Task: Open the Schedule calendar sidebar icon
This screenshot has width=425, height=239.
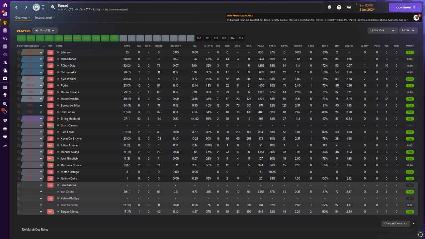Action: point(5,87)
